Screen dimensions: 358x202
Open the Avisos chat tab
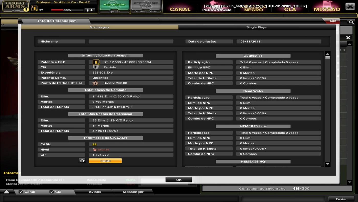[95, 192]
